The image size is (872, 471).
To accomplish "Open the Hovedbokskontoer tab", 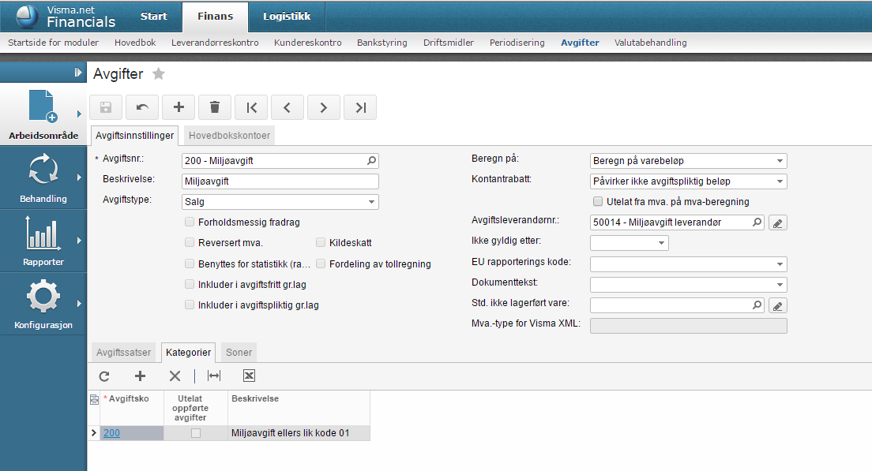I will tap(229, 136).
